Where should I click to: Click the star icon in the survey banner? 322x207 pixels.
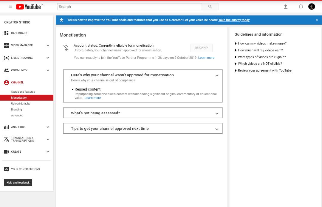(61, 20)
